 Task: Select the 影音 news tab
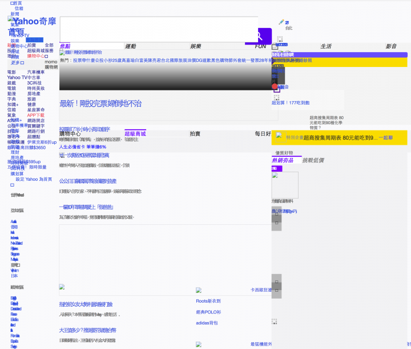click(391, 46)
